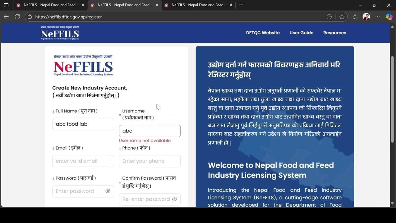Toggle Password field visibility eye
The image size is (396, 223).
pyautogui.click(x=108, y=191)
